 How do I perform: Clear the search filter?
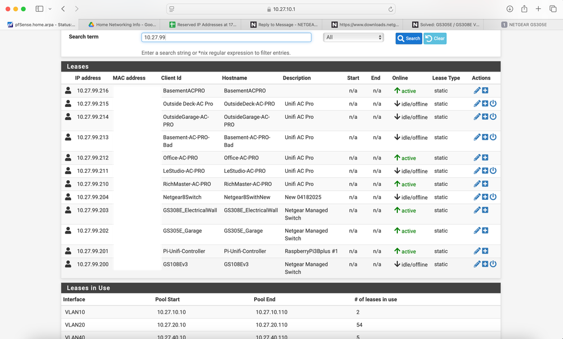click(x=435, y=38)
